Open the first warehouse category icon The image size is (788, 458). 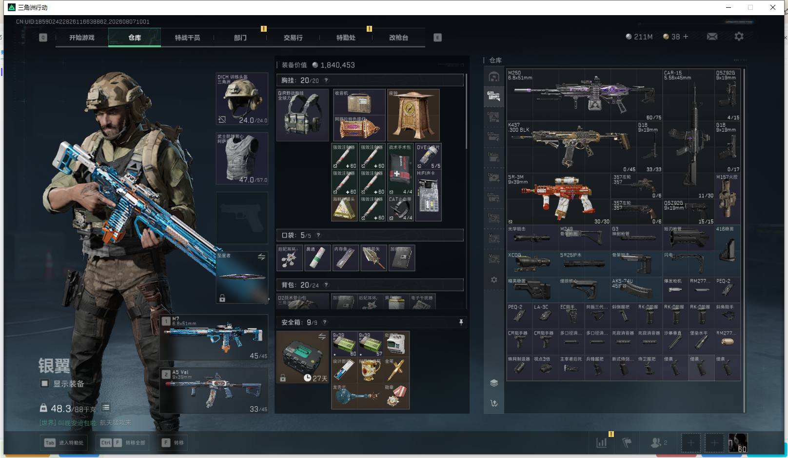494,77
